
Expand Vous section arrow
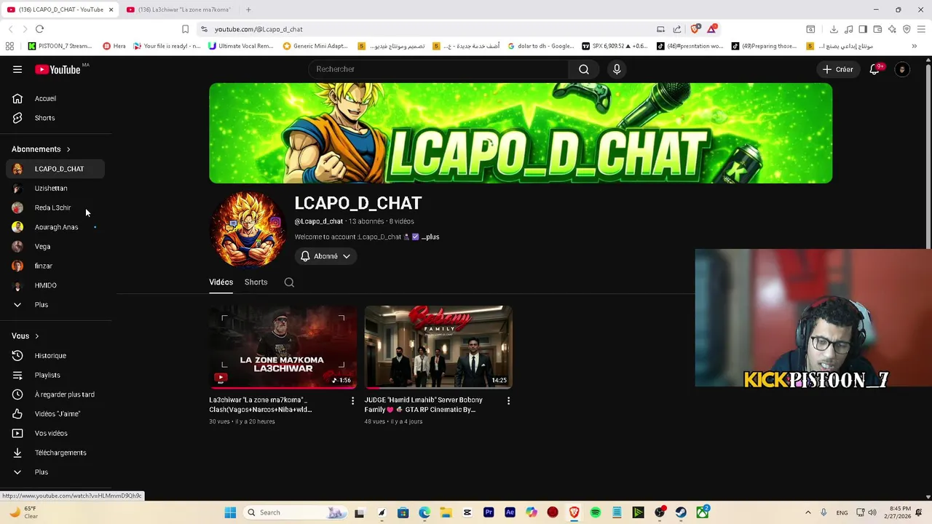(x=36, y=336)
